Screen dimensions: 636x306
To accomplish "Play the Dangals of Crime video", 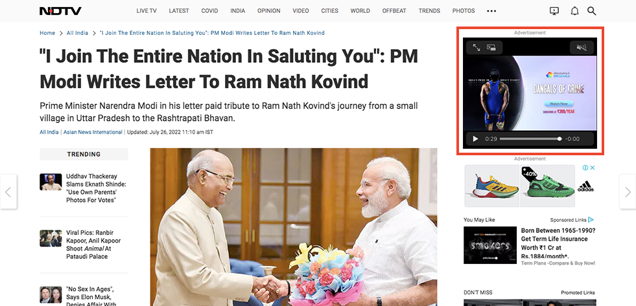I will tap(475, 139).
